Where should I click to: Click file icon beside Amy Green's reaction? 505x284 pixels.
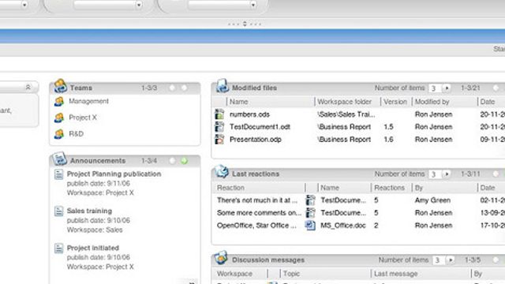pyautogui.click(x=310, y=200)
